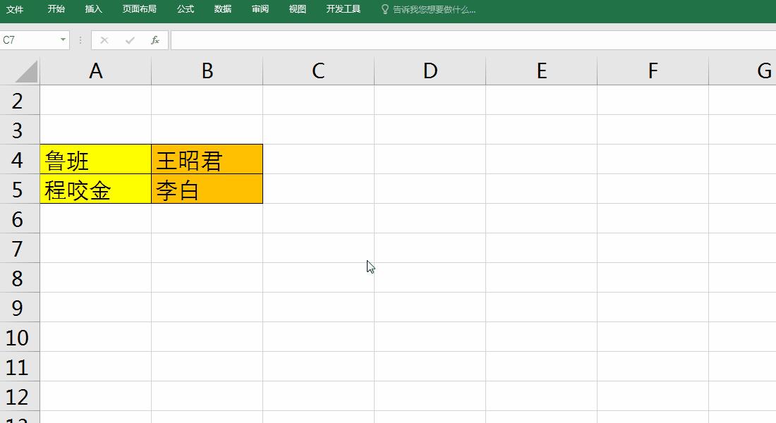
Task: Select column A by its header
Action: [x=96, y=70]
